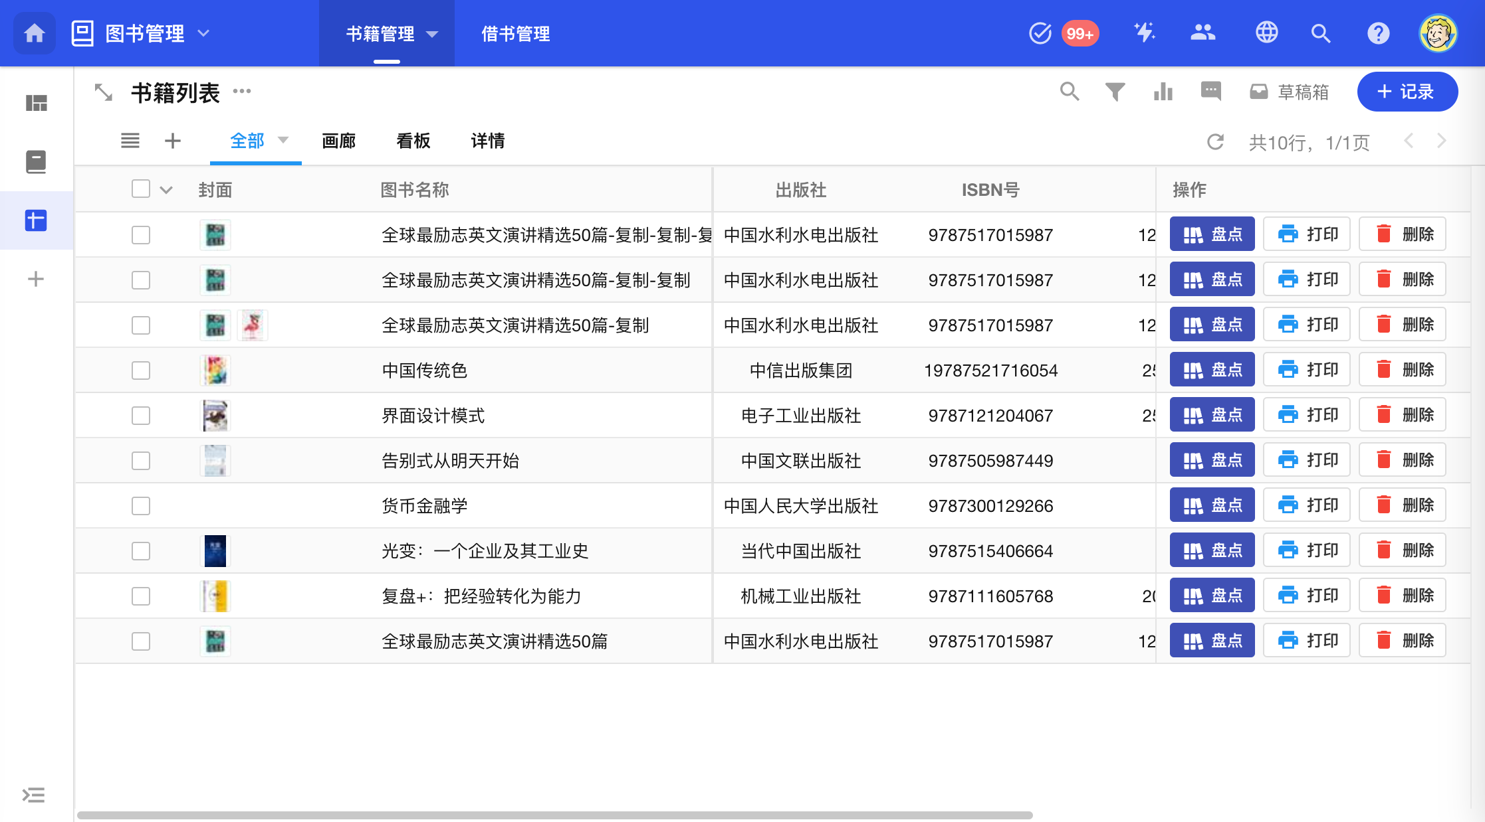Screen dimensions: 1485x822
Task: Click the home icon in top bar
Action: pos(35,33)
